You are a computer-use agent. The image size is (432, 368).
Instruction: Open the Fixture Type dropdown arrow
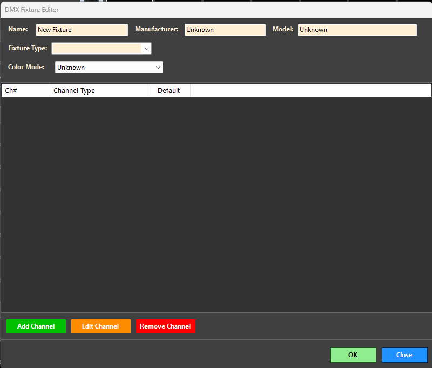coord(146,49)
